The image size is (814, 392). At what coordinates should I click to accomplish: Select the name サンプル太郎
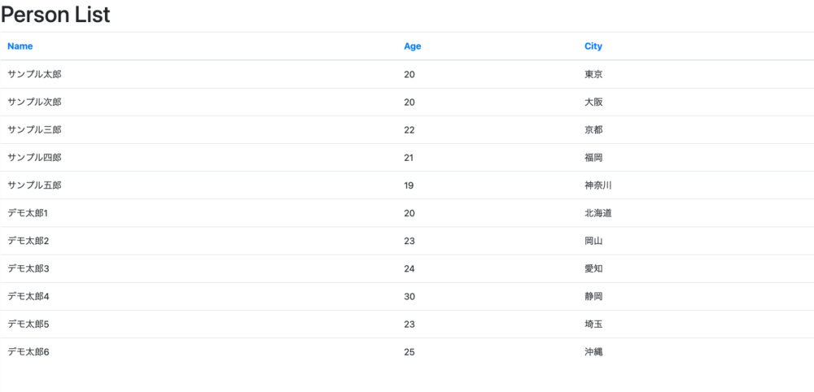pos(34,74)
